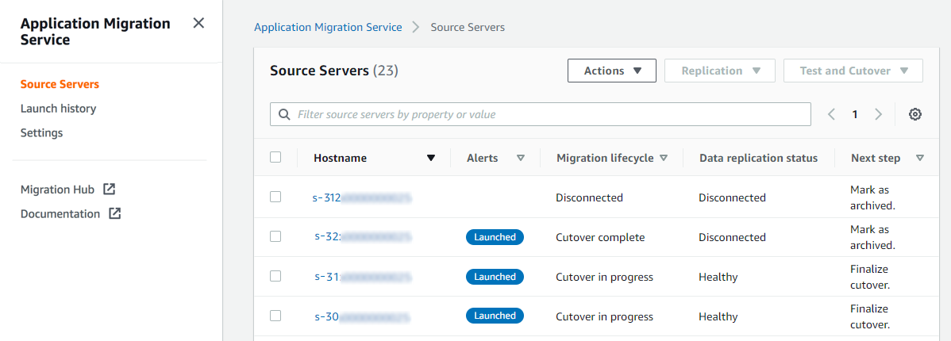Expand the Replication dropdown menu
Image resolution: width=951 pixels, height=341 pixels.
point(720,71)
